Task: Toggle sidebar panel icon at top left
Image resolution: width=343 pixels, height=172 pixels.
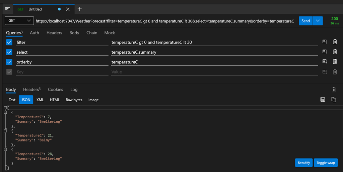Action: tap(7, 9)
